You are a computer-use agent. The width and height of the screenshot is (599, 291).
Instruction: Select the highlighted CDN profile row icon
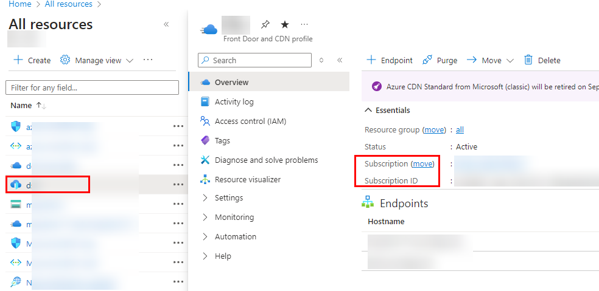coord(16,185)
